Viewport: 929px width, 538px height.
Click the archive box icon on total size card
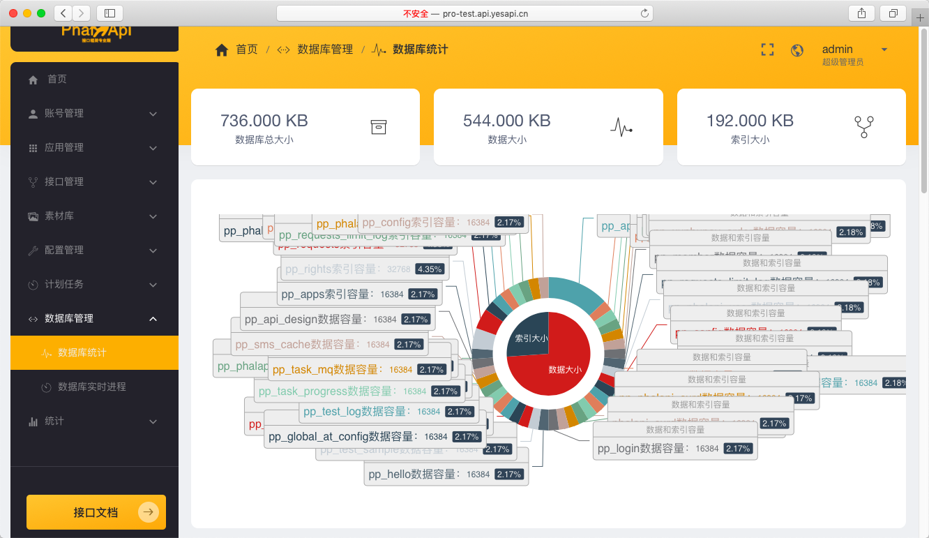tap(378, 127)
